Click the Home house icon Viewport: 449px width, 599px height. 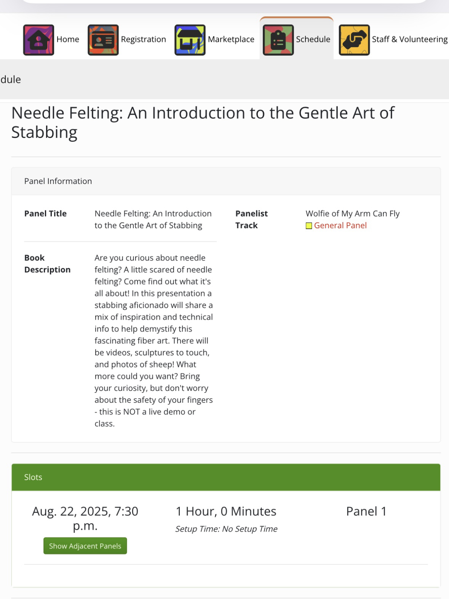pyautogui.click(x=38, y=40)
